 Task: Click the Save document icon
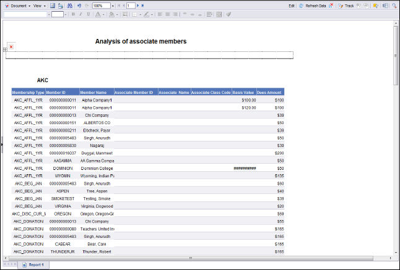click(x=53, y=5)
